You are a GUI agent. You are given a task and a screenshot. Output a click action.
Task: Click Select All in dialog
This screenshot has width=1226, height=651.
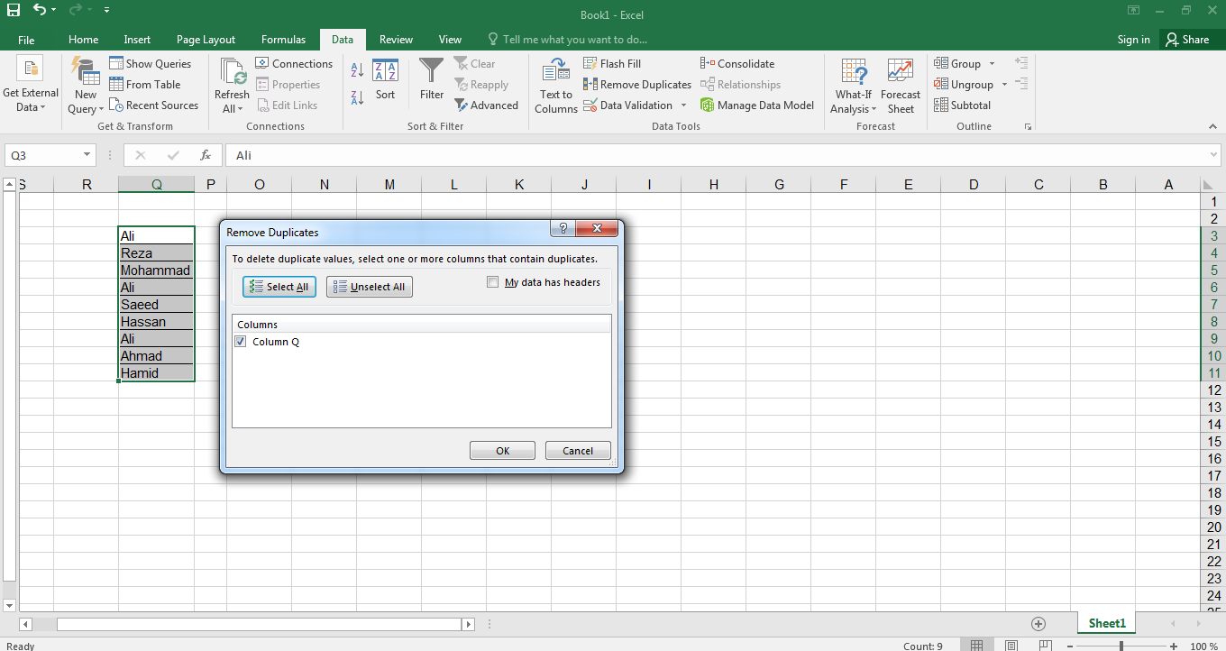[279, 287]
